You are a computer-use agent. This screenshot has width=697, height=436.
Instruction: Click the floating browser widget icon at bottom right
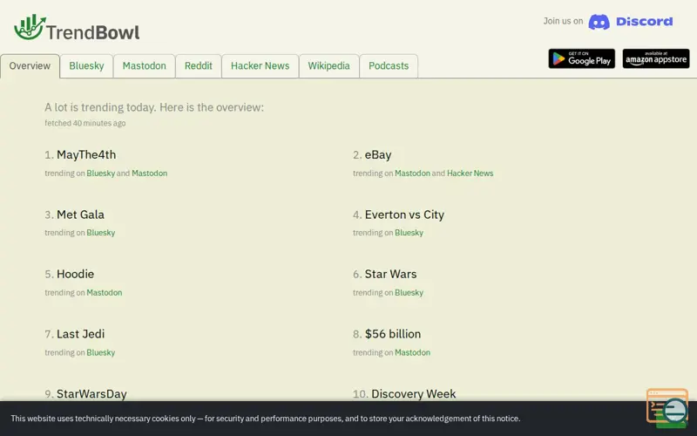click(x=667, y=408)
